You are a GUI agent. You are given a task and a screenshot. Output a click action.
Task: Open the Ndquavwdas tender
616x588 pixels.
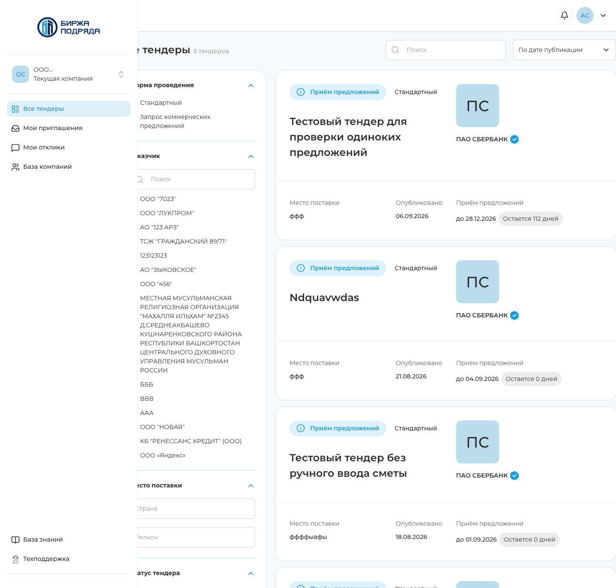pyautogui.click(x=324, y=298)
